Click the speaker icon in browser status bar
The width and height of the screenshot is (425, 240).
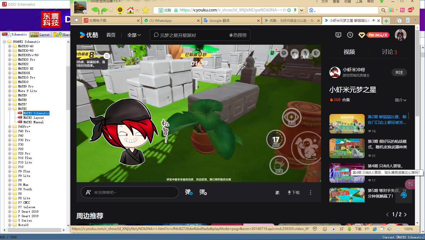click(390, 229)
